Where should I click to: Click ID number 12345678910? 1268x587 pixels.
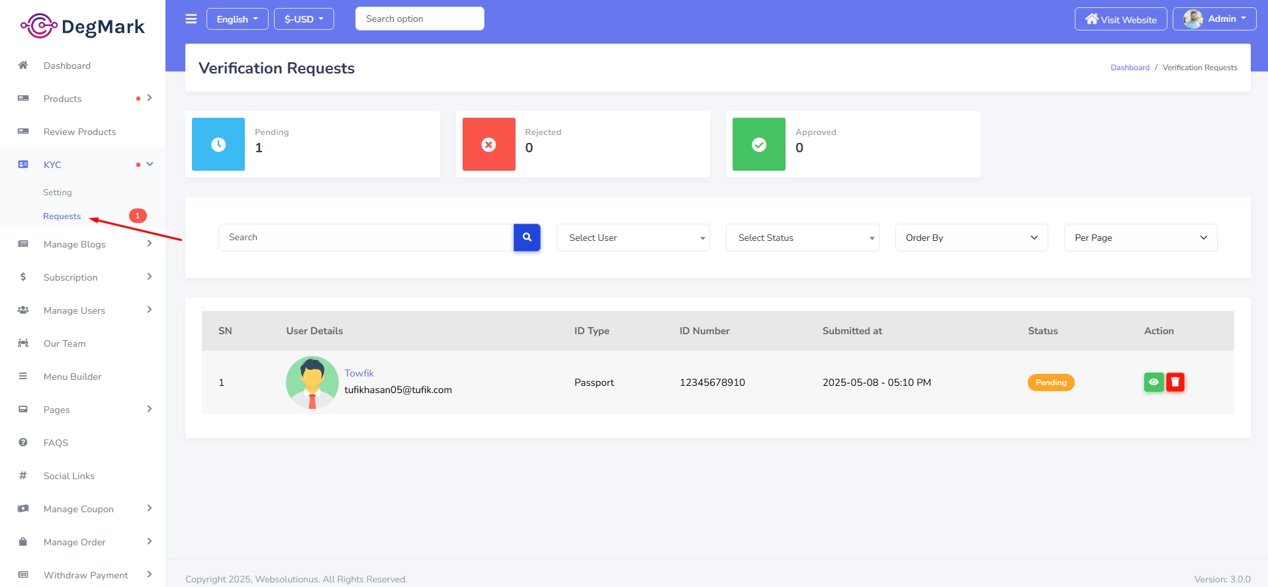(712, 383)
